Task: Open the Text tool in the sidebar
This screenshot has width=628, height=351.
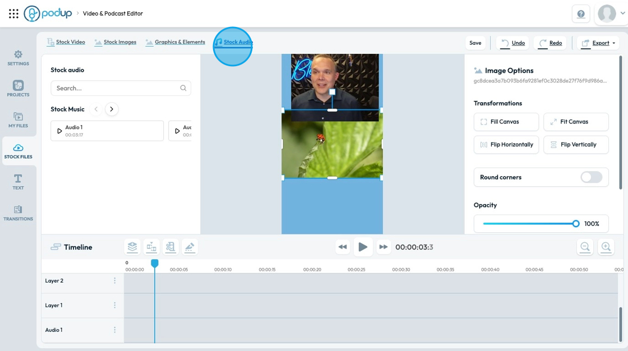Action: point(18,182)
